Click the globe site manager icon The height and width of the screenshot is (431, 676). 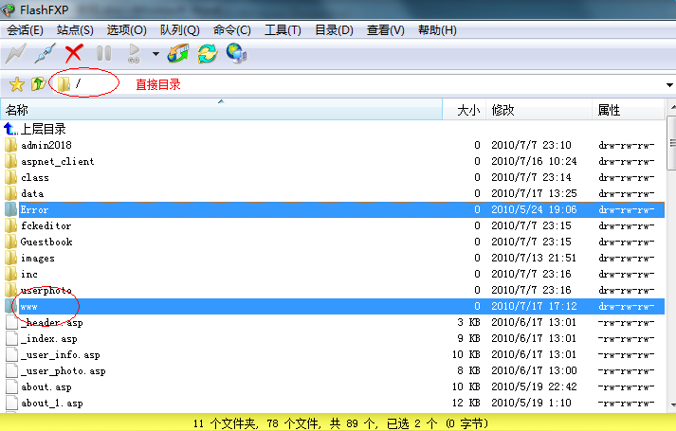(x=236, y=54)
